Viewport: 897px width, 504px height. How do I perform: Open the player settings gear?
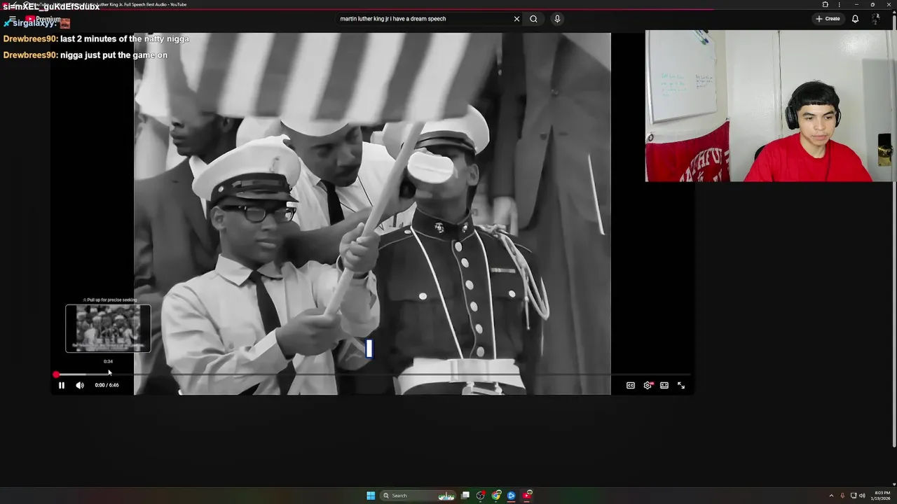(648, 385)
